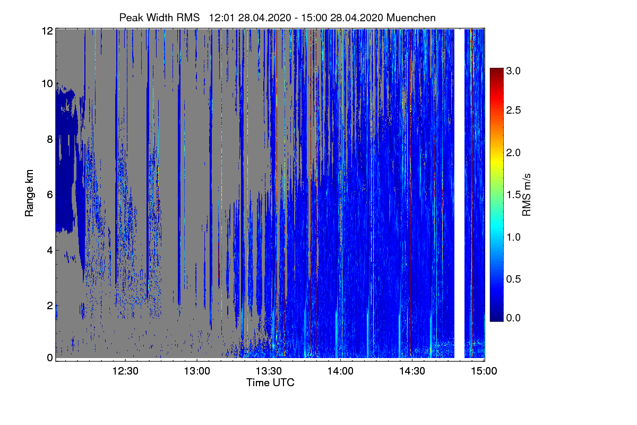Click the 10 km range tick label
This screenshot has height=425, width=637.
(x=47, y=83)
